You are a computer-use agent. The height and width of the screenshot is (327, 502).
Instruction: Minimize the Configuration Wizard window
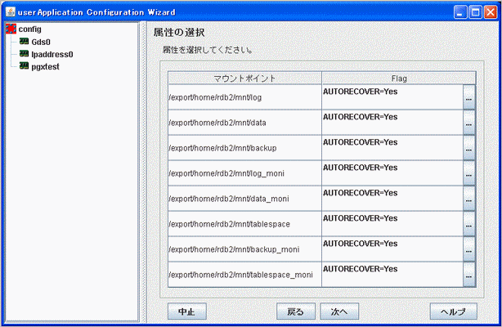(460, 12)
